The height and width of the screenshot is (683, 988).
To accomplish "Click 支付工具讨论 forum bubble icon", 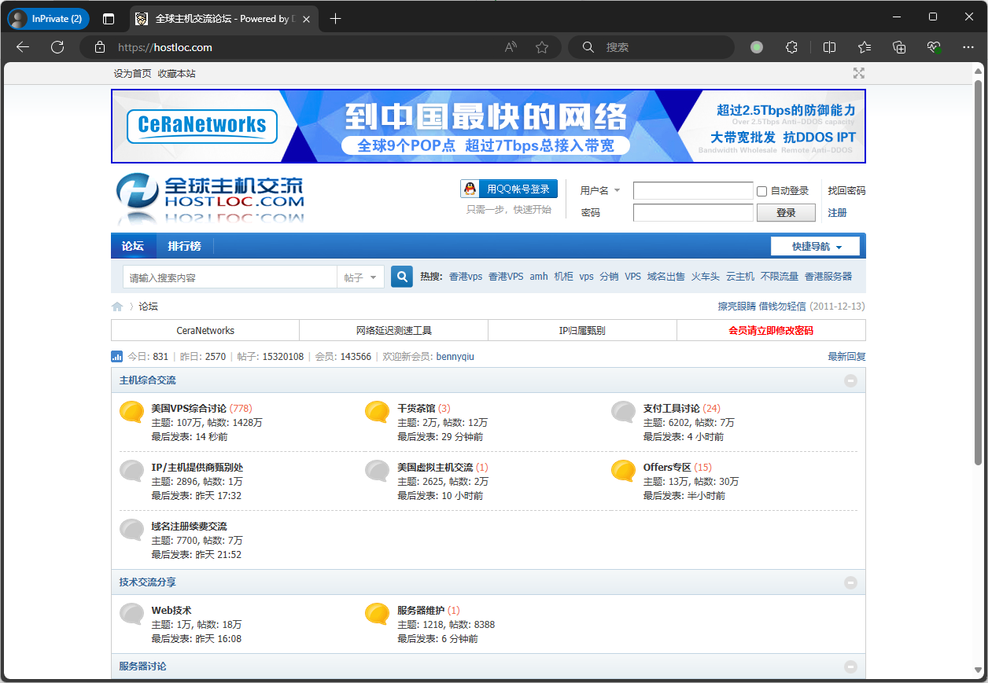I will (624, 412).
